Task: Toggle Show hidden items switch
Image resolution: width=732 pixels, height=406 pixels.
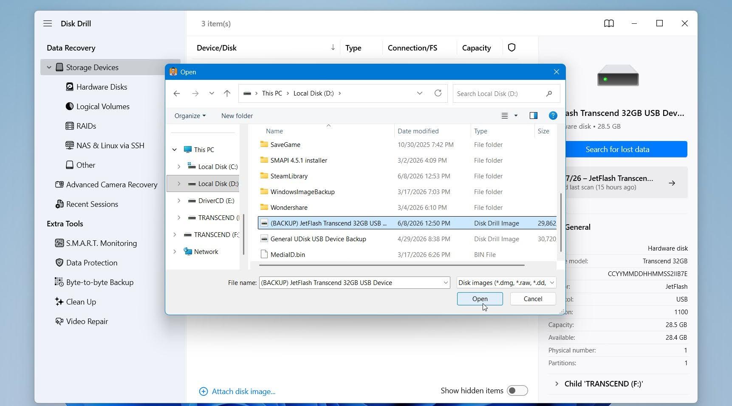Action: pos(517,390)
